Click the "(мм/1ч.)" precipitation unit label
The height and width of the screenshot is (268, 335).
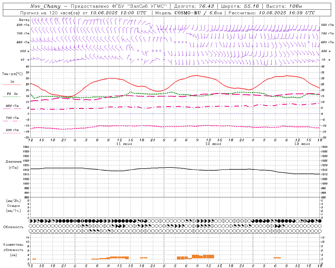(13, 211)
